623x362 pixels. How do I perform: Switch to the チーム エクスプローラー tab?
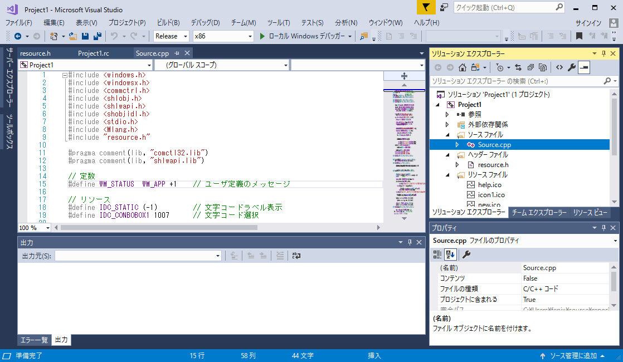[x=539, y=212]
